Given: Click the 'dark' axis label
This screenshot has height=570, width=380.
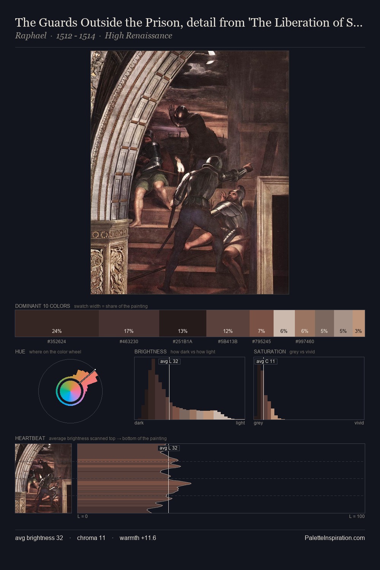Looking at the screenshot, I should (x=139, y=423).
